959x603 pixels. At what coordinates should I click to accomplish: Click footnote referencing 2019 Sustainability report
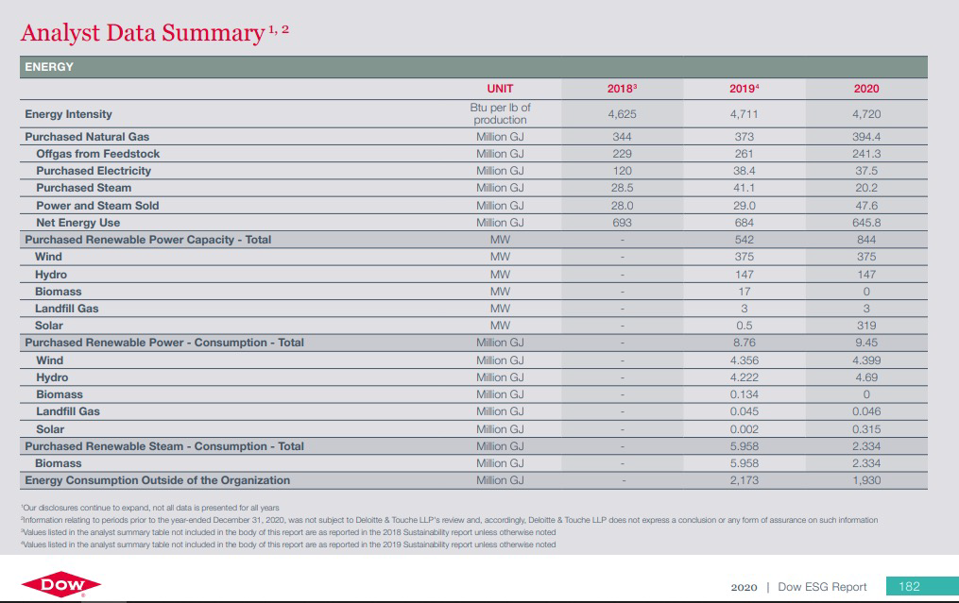(x=288, y=544)
